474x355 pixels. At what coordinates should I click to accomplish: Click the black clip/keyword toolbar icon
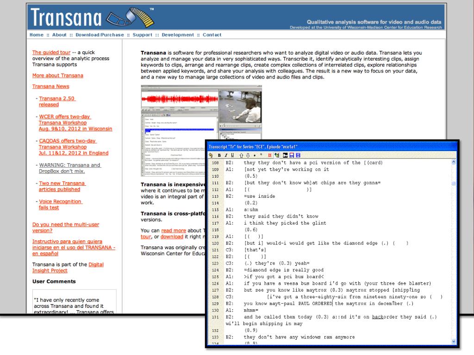tap(285, 155)
